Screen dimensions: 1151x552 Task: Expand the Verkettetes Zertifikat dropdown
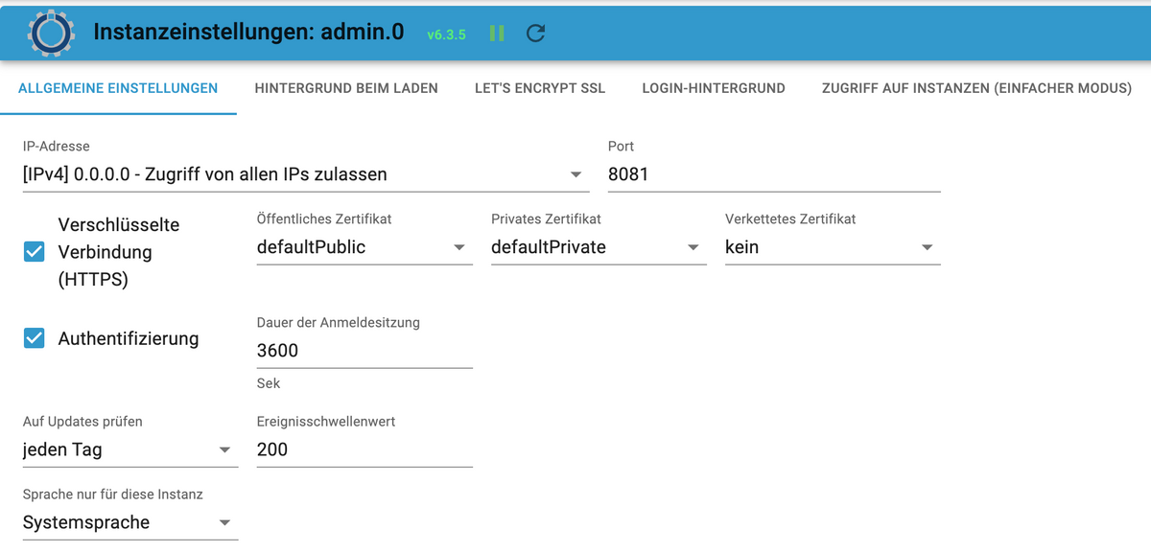click(x=833, y=247)
